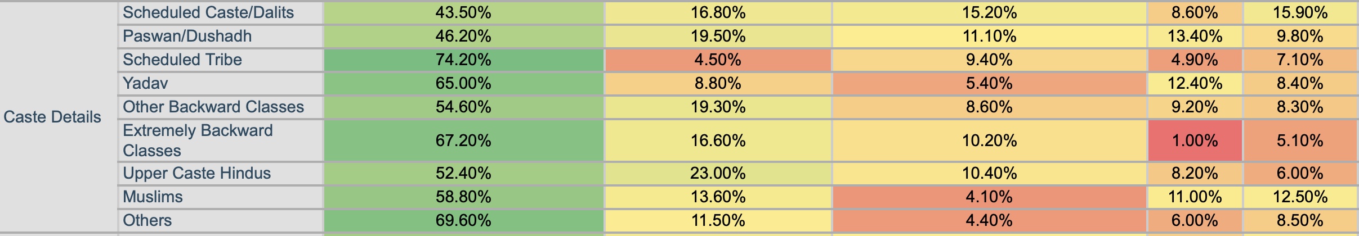Click the Scheduled Tribe label cell
Viewport: 1359px width, 236px height.
point(182,60)
